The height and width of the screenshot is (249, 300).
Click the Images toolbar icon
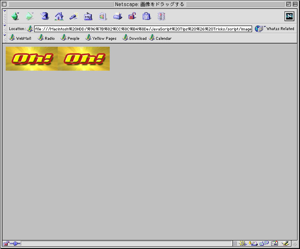[x=102, y=16]
